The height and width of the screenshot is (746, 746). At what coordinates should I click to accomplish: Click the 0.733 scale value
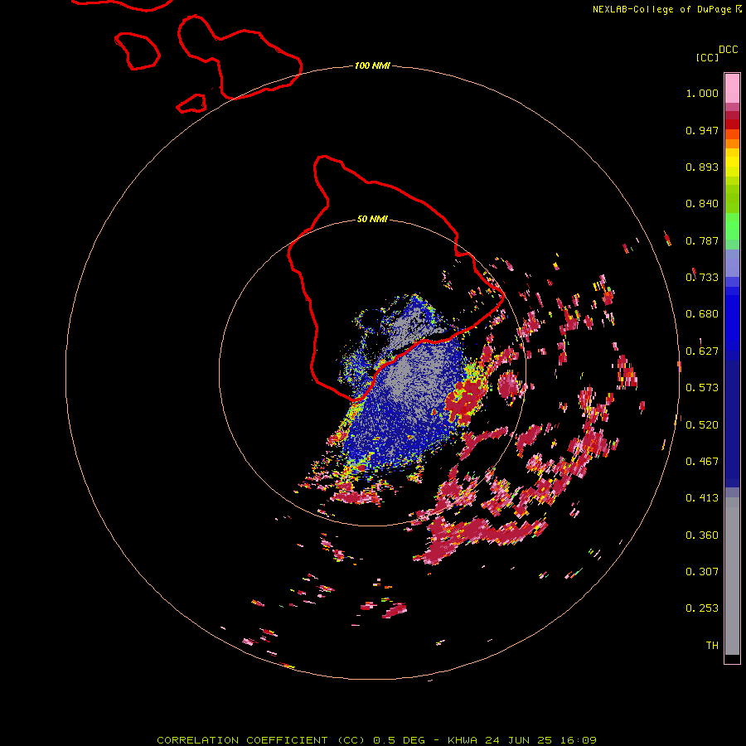pyautogui.click(x=702, y=278)
